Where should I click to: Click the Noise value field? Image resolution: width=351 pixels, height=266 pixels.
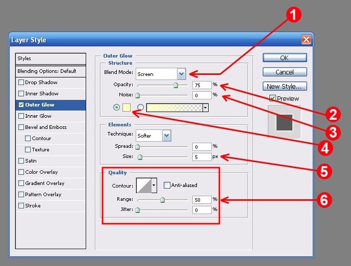click(202, 95)
